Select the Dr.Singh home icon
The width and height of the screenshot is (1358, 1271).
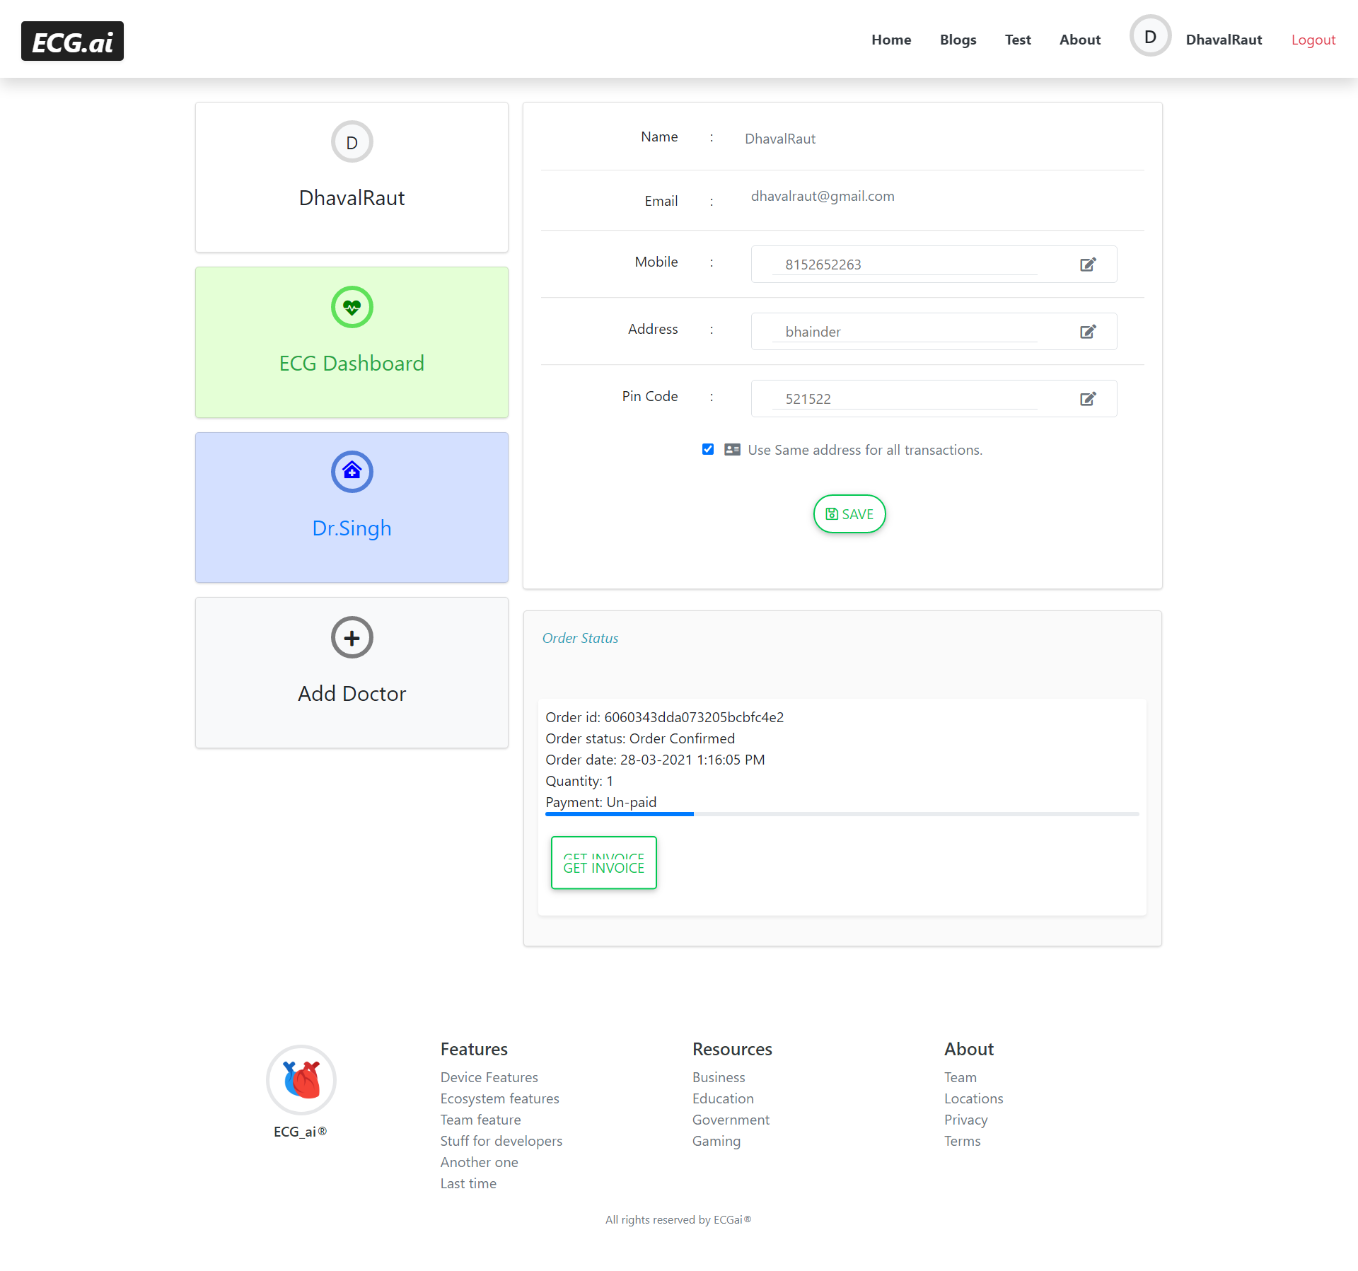[352, 471]
